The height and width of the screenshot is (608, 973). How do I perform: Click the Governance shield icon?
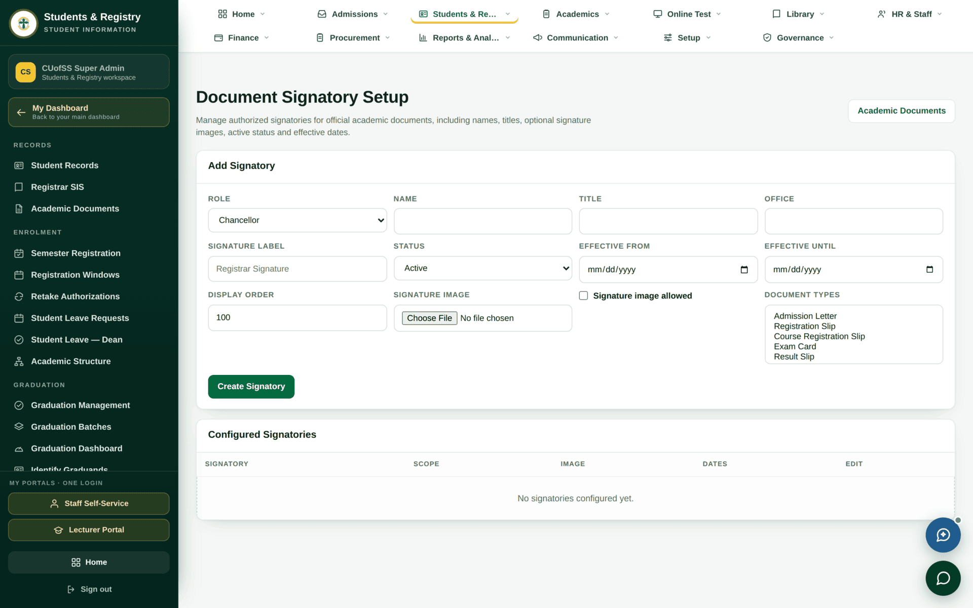tap(767, 38)
